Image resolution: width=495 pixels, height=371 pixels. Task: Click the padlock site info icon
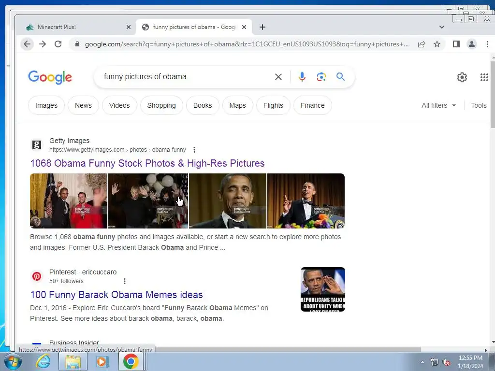(77, 44)
